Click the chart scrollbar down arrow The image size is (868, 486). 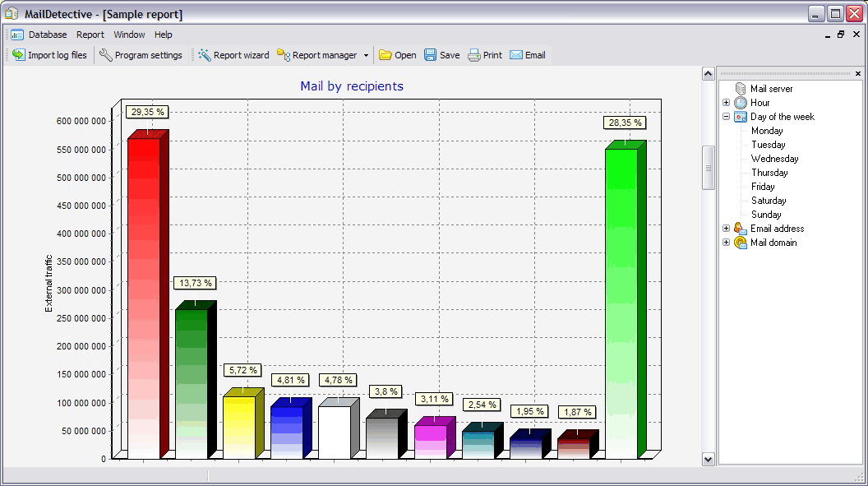pos(708,459)
